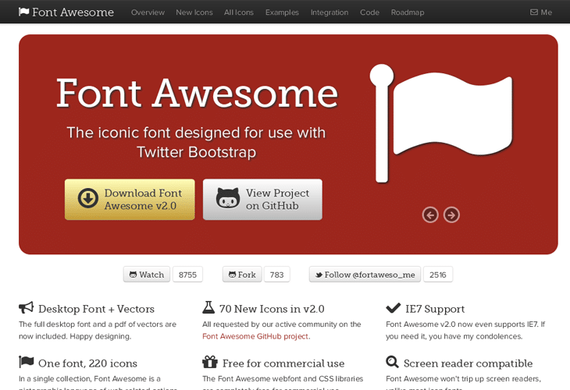Click the fork count 783

276,275
